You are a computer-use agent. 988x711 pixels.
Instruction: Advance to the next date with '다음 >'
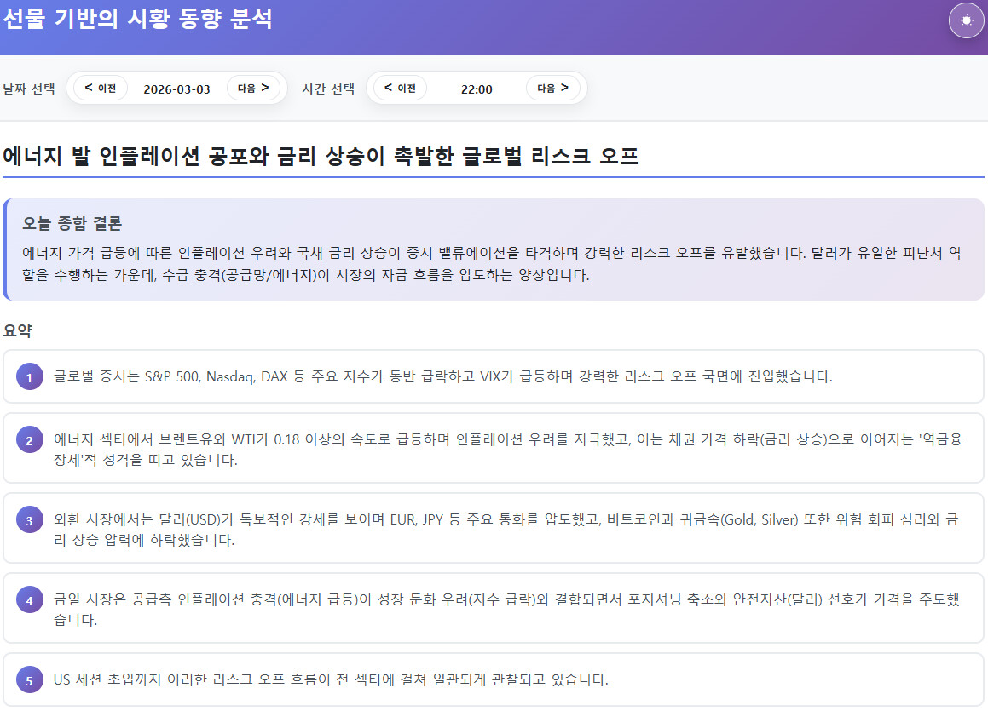(x=253, y=88)
